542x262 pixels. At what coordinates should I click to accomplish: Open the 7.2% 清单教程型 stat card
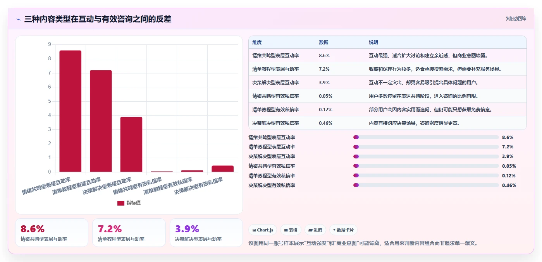pos(129,233)
